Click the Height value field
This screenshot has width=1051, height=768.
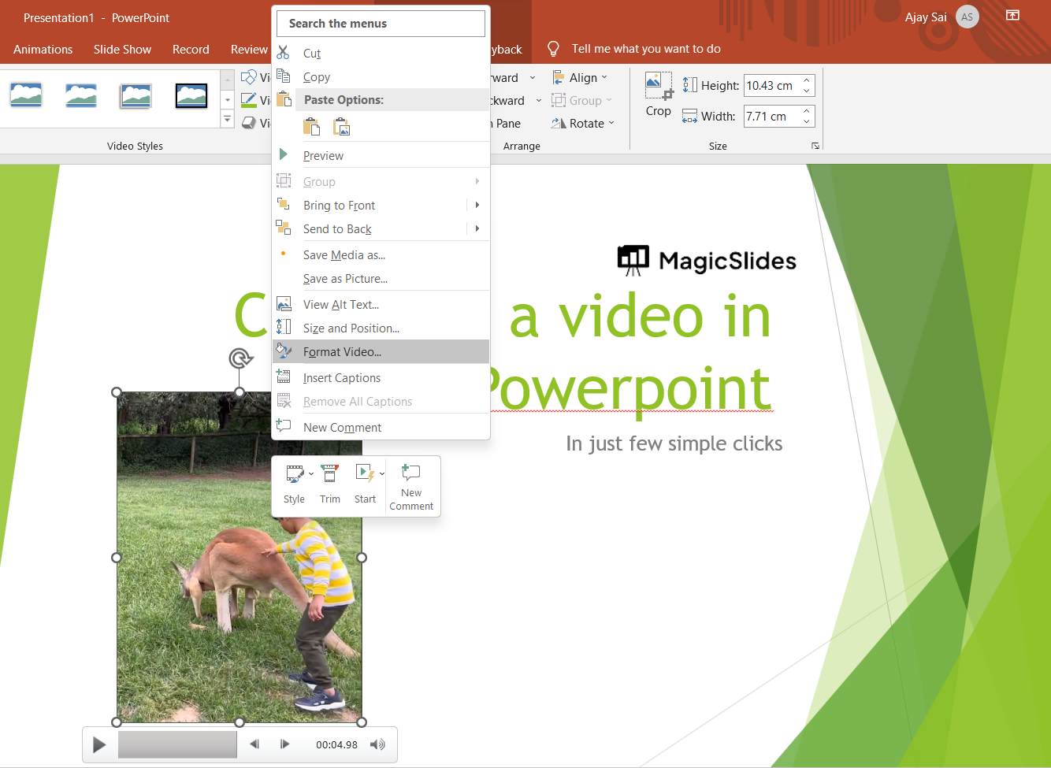click(772, 85)
